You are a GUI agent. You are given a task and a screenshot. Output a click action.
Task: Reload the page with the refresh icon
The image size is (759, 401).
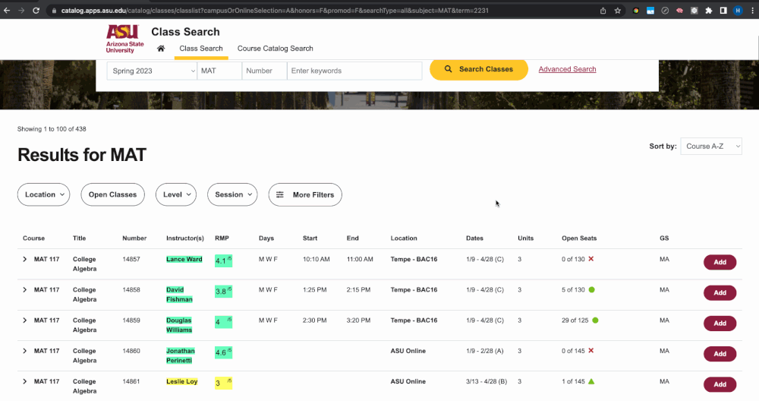(x=36, y=10)
